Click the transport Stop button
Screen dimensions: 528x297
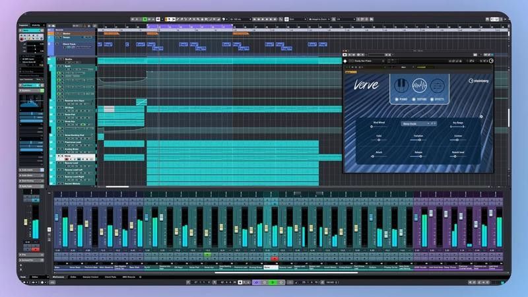point(265,282)
